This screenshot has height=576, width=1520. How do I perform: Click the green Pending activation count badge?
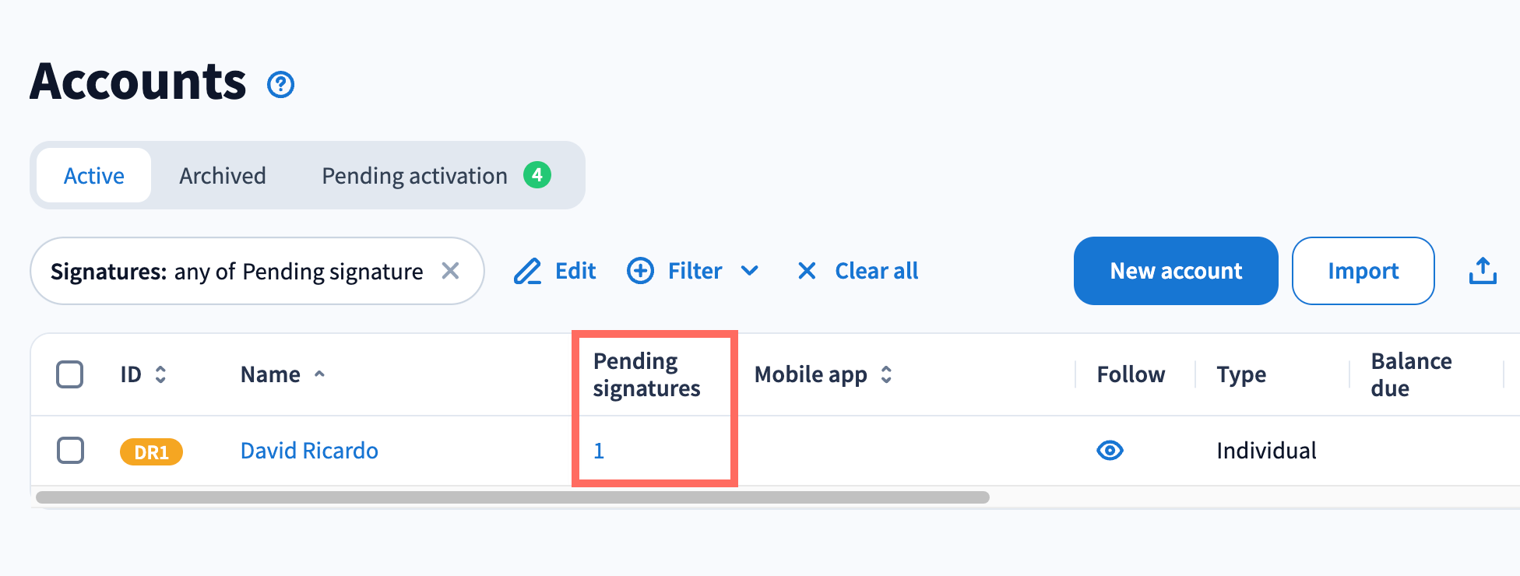tap(537, 175)
